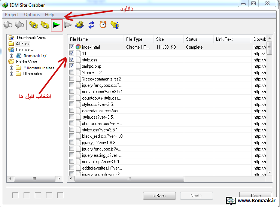This screenshot has height=207, width=280.
Task: Click the Chrome icon next to index.html
Action: 78,47
